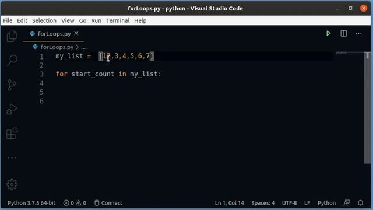Change indentation via Spaces: 4
Screen dimensions: 373x210
263,203
